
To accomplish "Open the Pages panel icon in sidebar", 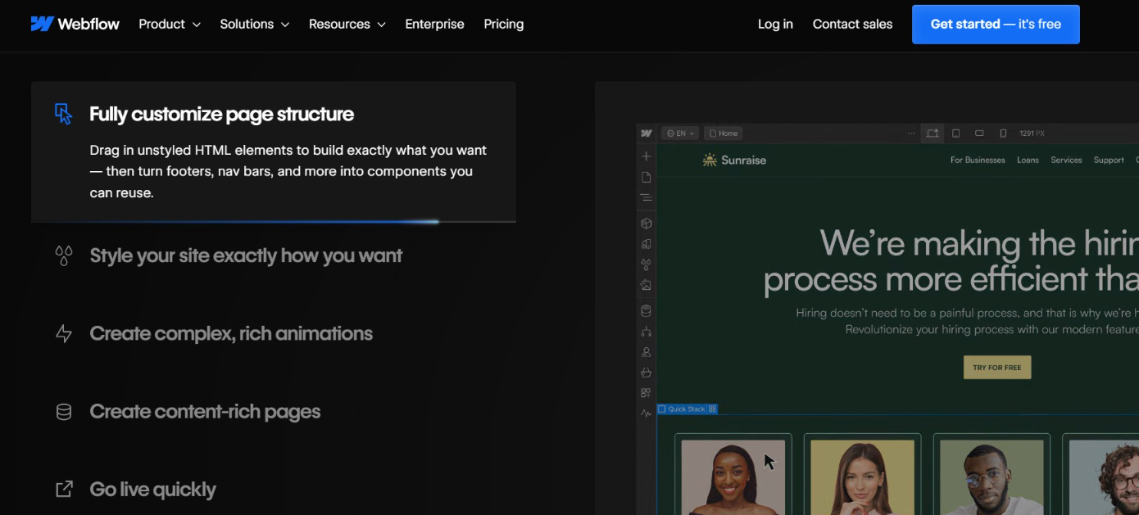I will click(646, 177).
